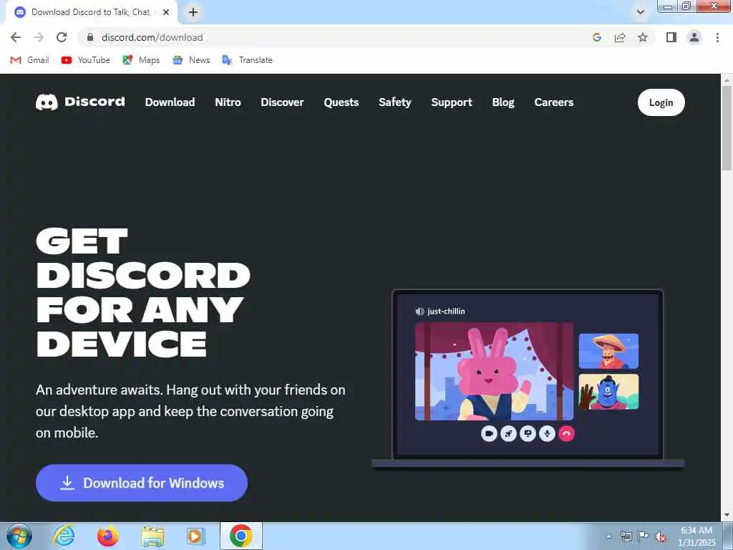Click the pink bunny video thumbnail
The width and height of the screenshot is (733, 550).
[x=494, y=372]
